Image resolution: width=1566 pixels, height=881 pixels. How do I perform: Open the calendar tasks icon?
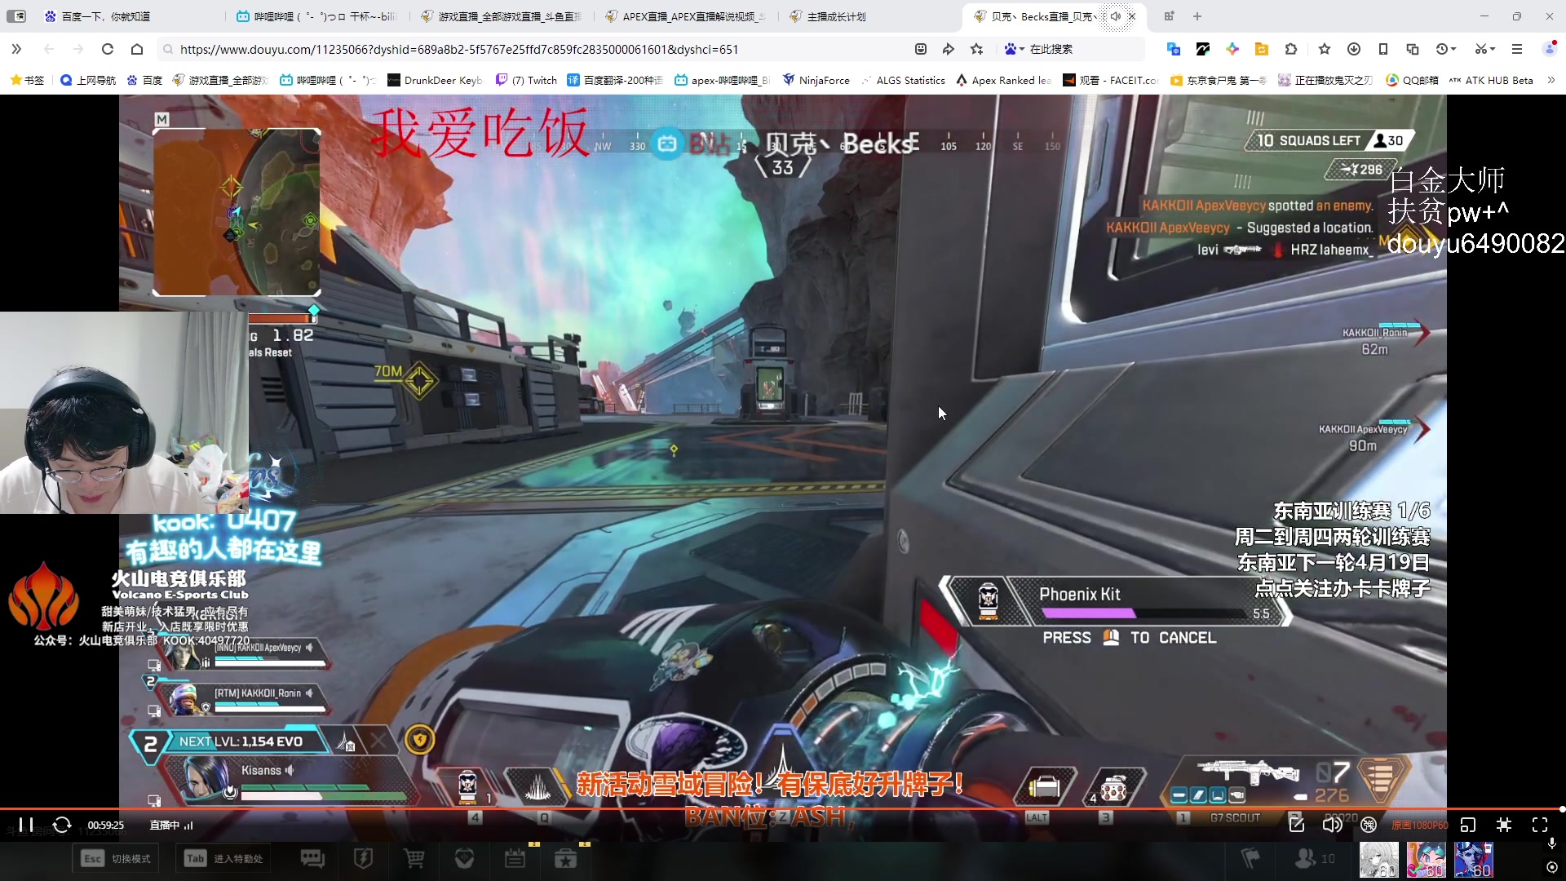[515, 858]
